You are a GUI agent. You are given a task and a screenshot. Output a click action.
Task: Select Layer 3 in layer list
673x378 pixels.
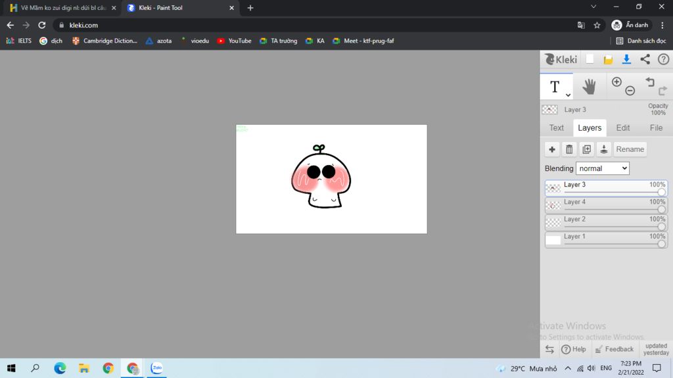[606, 188]
